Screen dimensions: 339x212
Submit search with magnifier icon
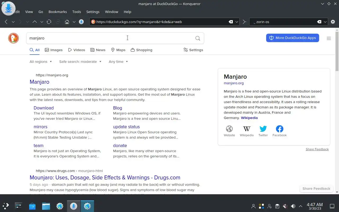click(x=198, y=38)
